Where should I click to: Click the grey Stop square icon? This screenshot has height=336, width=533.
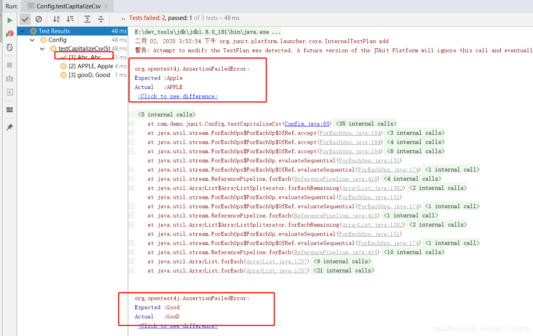click(x=10, y=65)
